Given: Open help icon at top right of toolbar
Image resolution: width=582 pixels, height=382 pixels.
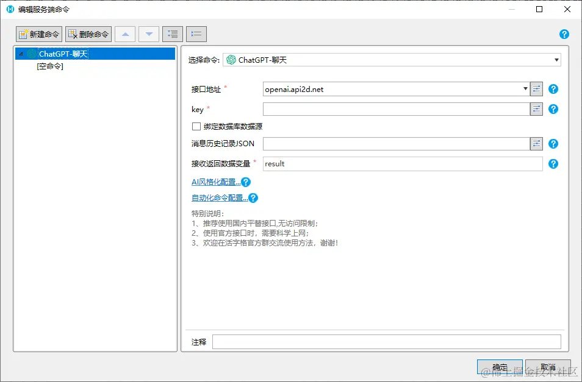Looking at the screenshot, I should pyautogui.click(x=564, y=34).
